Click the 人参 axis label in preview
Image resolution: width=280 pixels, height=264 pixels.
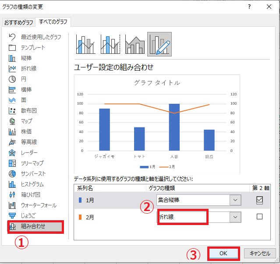pyautogui.click(x=174, y=157)
